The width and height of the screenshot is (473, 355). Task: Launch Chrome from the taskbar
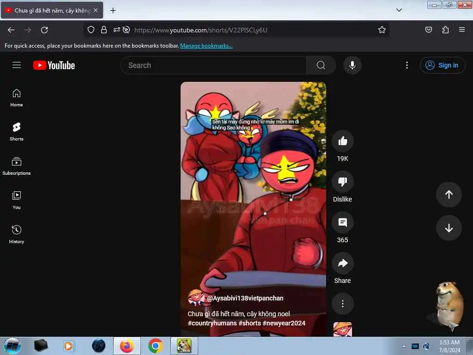(x=155, y=346)
